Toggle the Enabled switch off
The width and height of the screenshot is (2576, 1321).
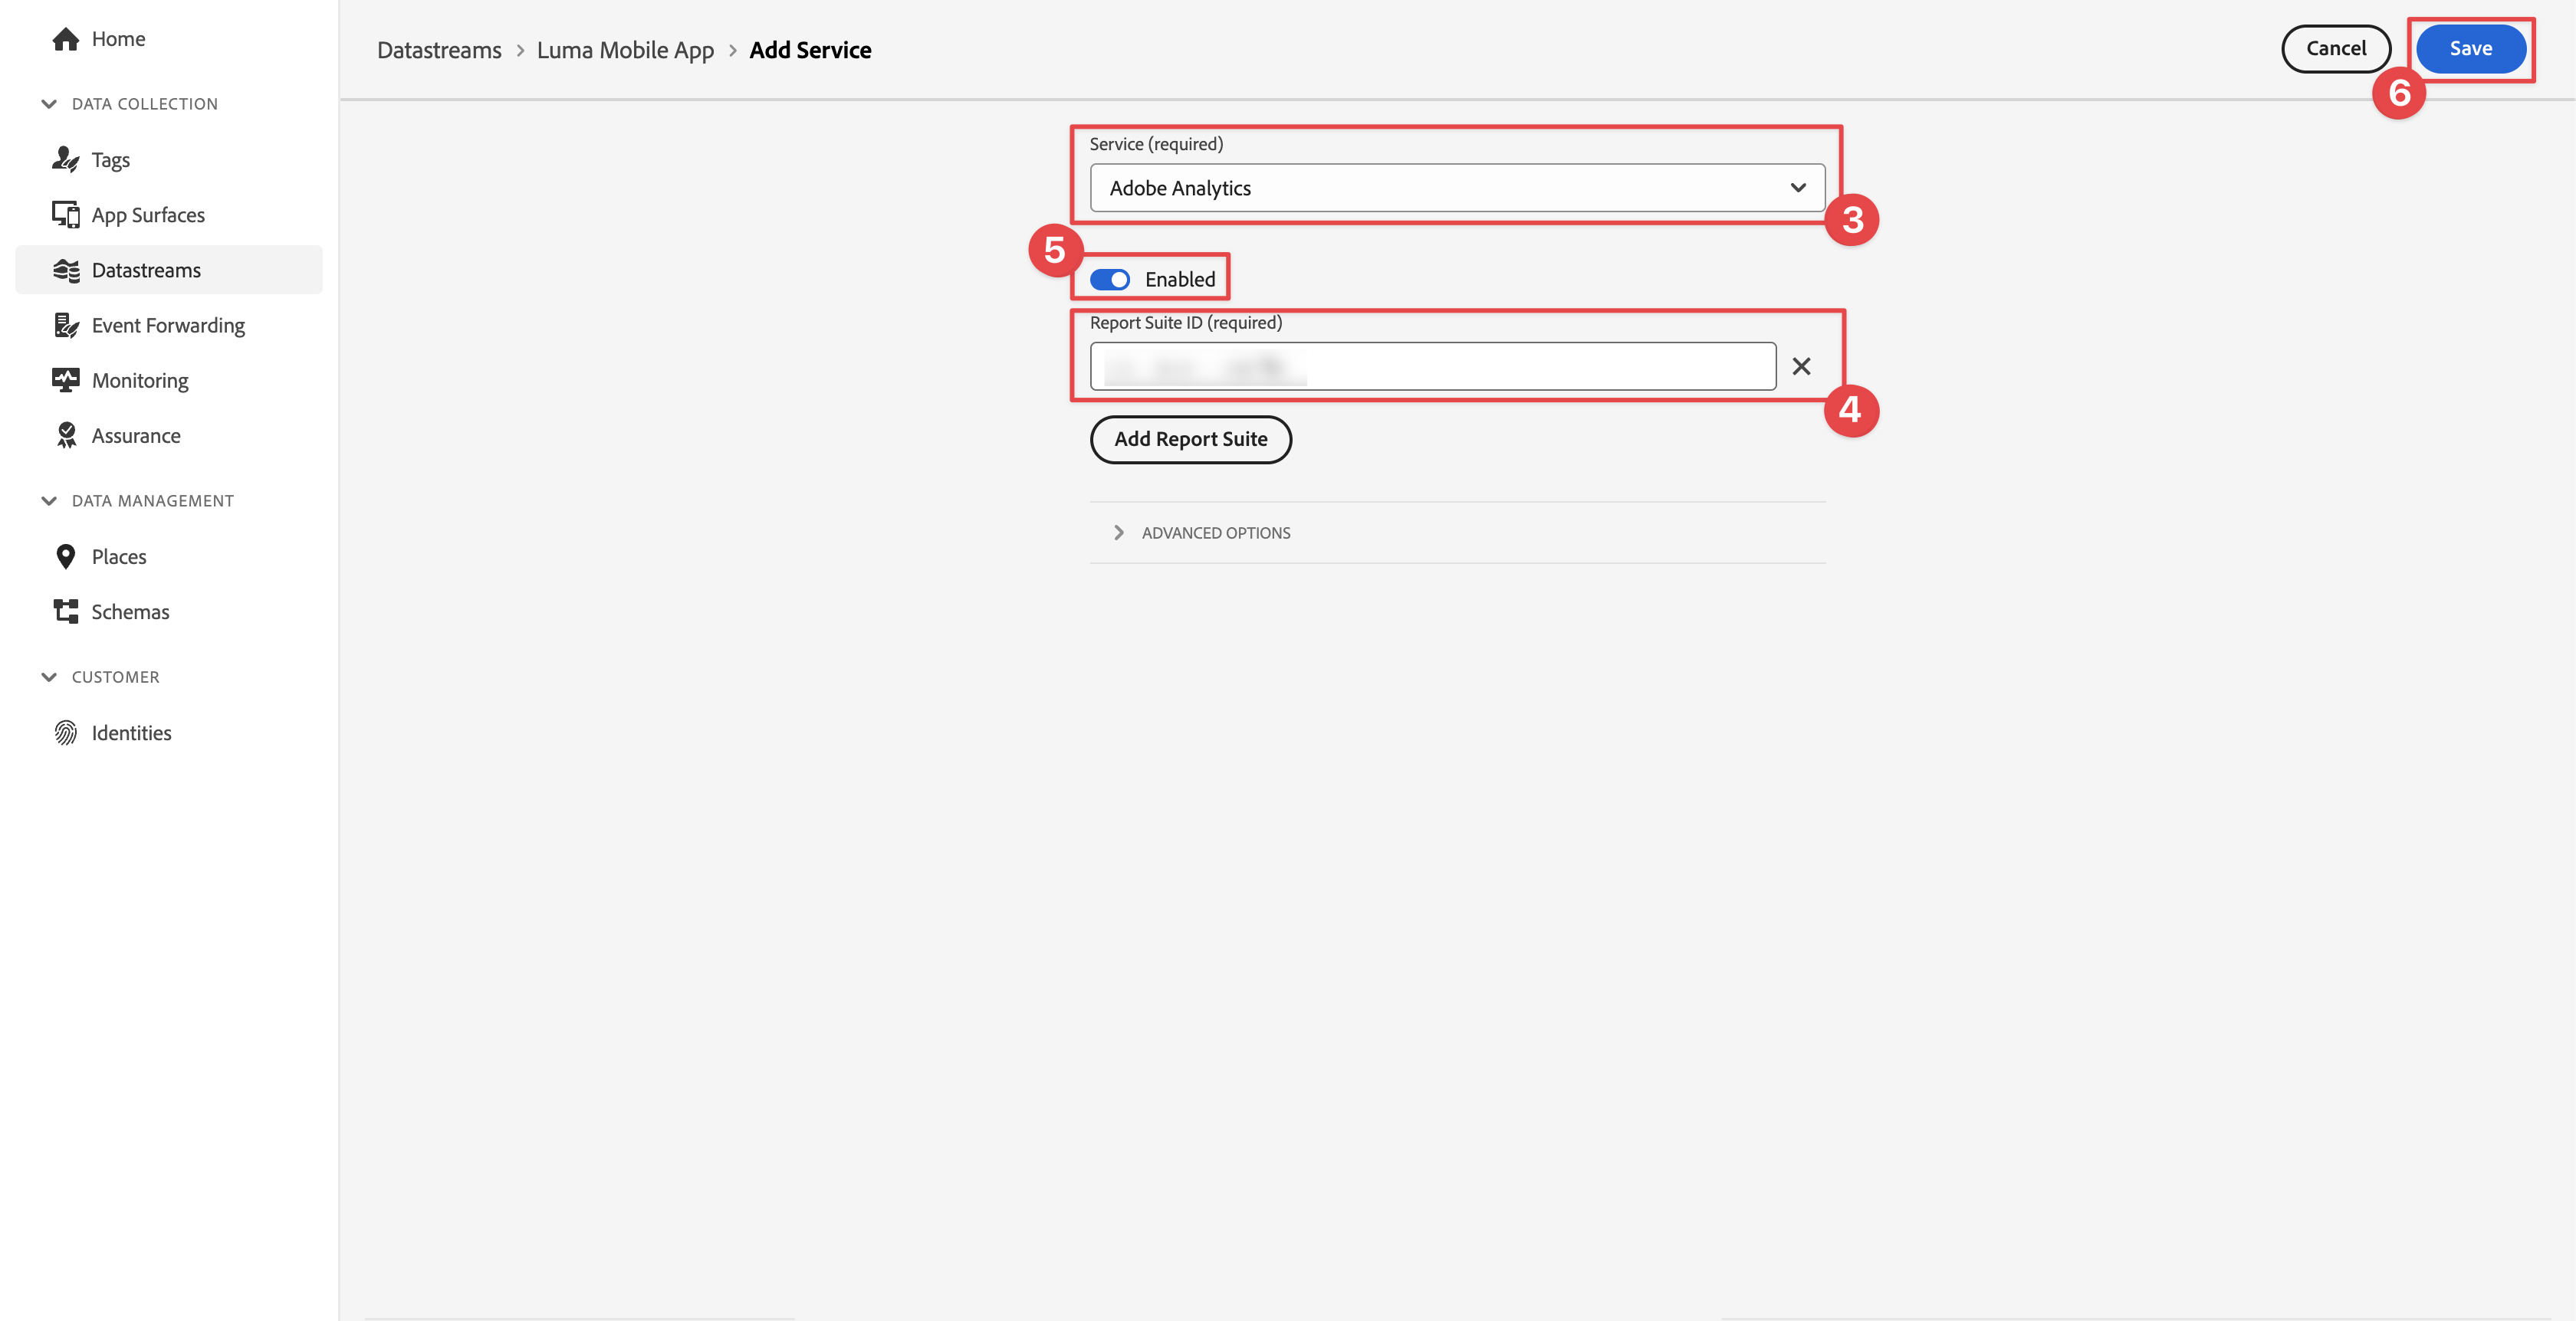[1109, 280]
